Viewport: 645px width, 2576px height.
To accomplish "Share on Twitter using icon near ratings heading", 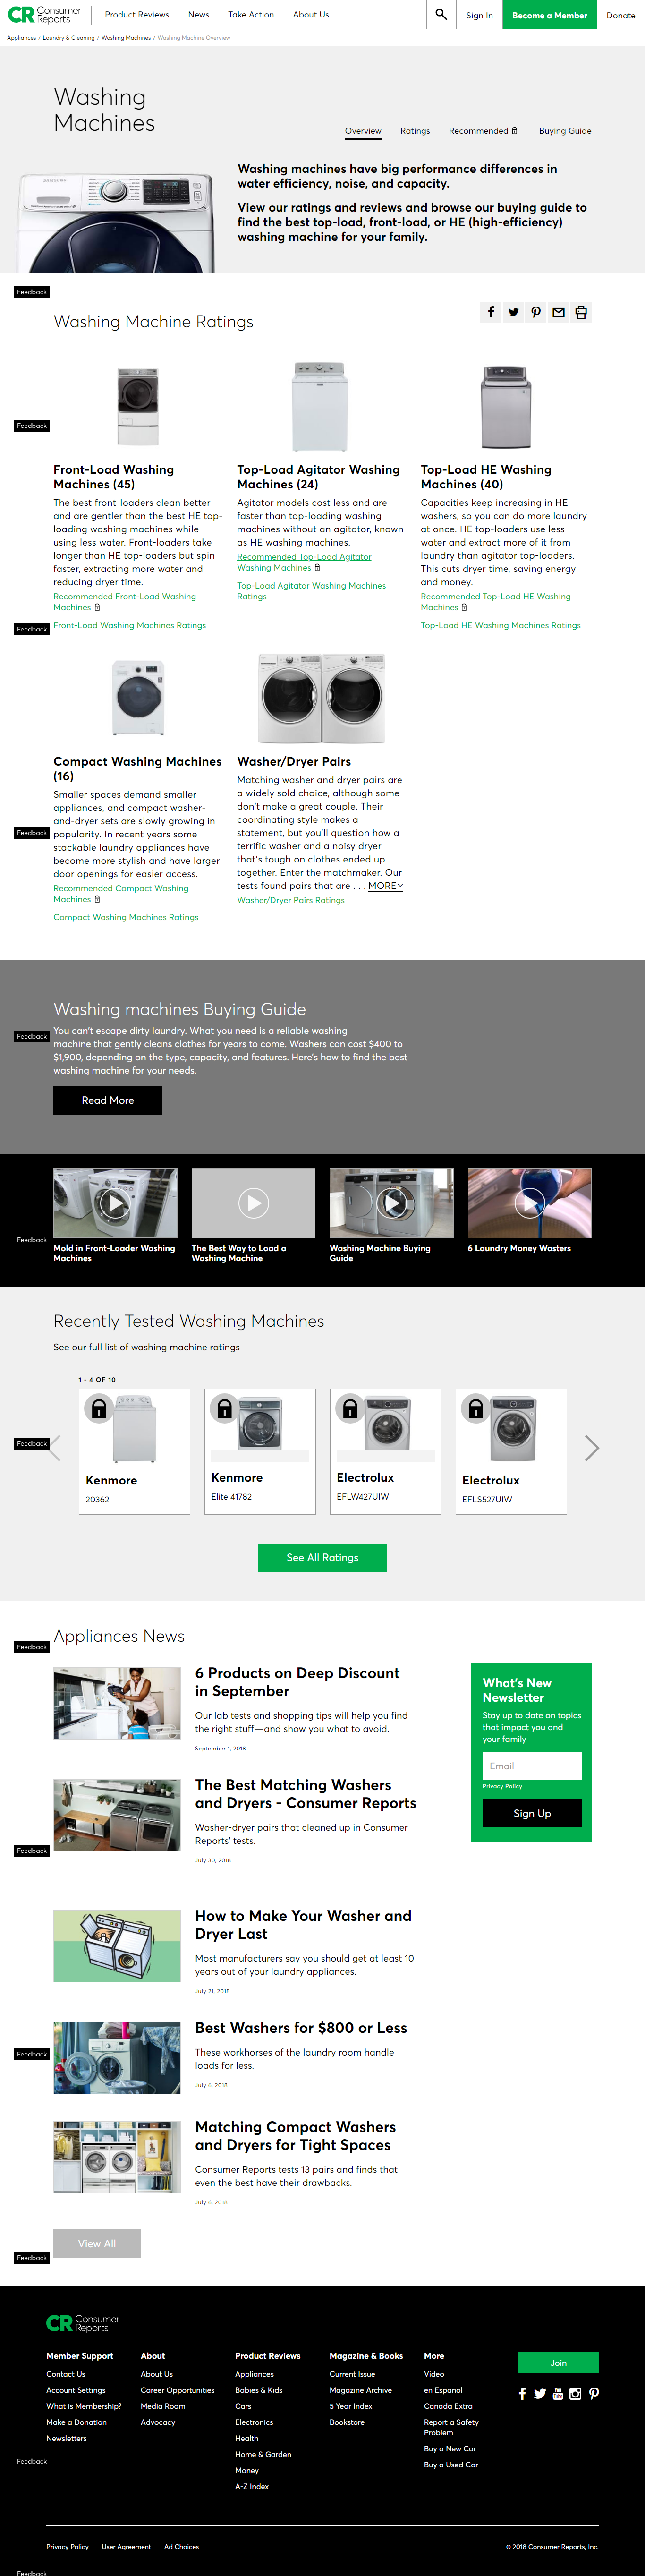I will [x=513, y=312].
